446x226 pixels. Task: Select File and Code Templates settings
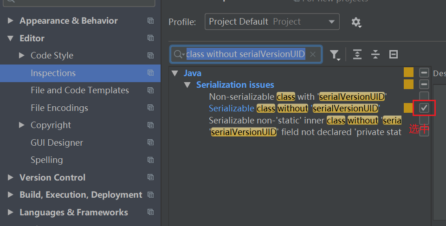80,90
